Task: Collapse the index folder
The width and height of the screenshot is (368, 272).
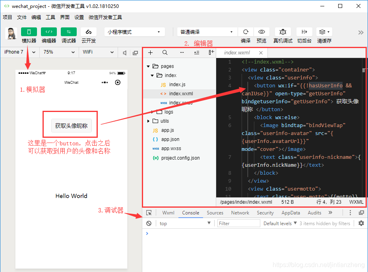Action: (152, 75)
